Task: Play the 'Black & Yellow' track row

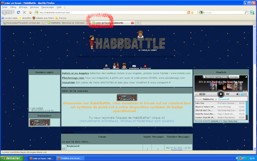Action: [220, 107]
